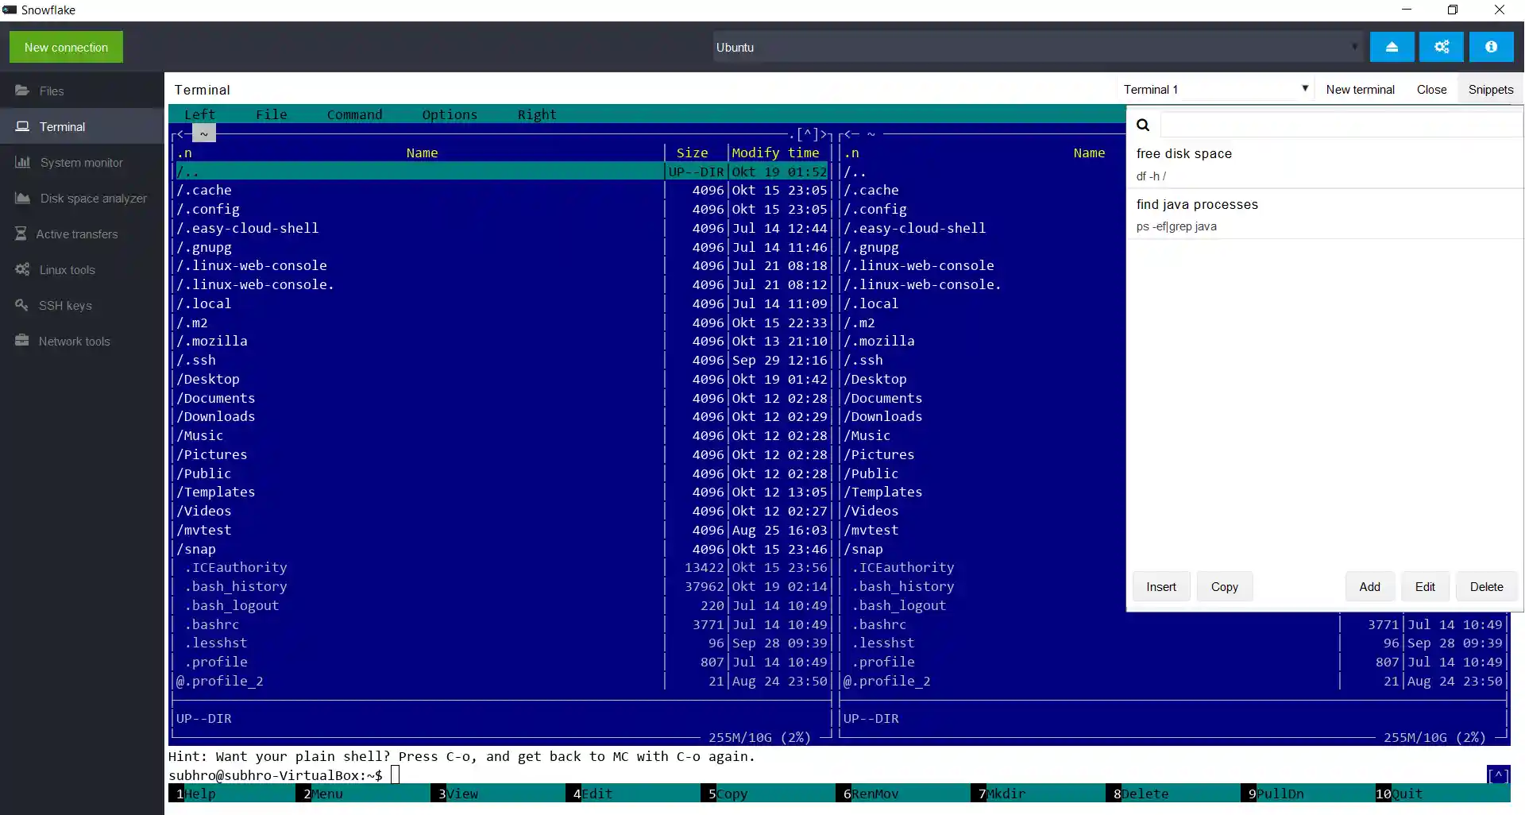Open Active transfers hourglass icon

coord(21,234)
